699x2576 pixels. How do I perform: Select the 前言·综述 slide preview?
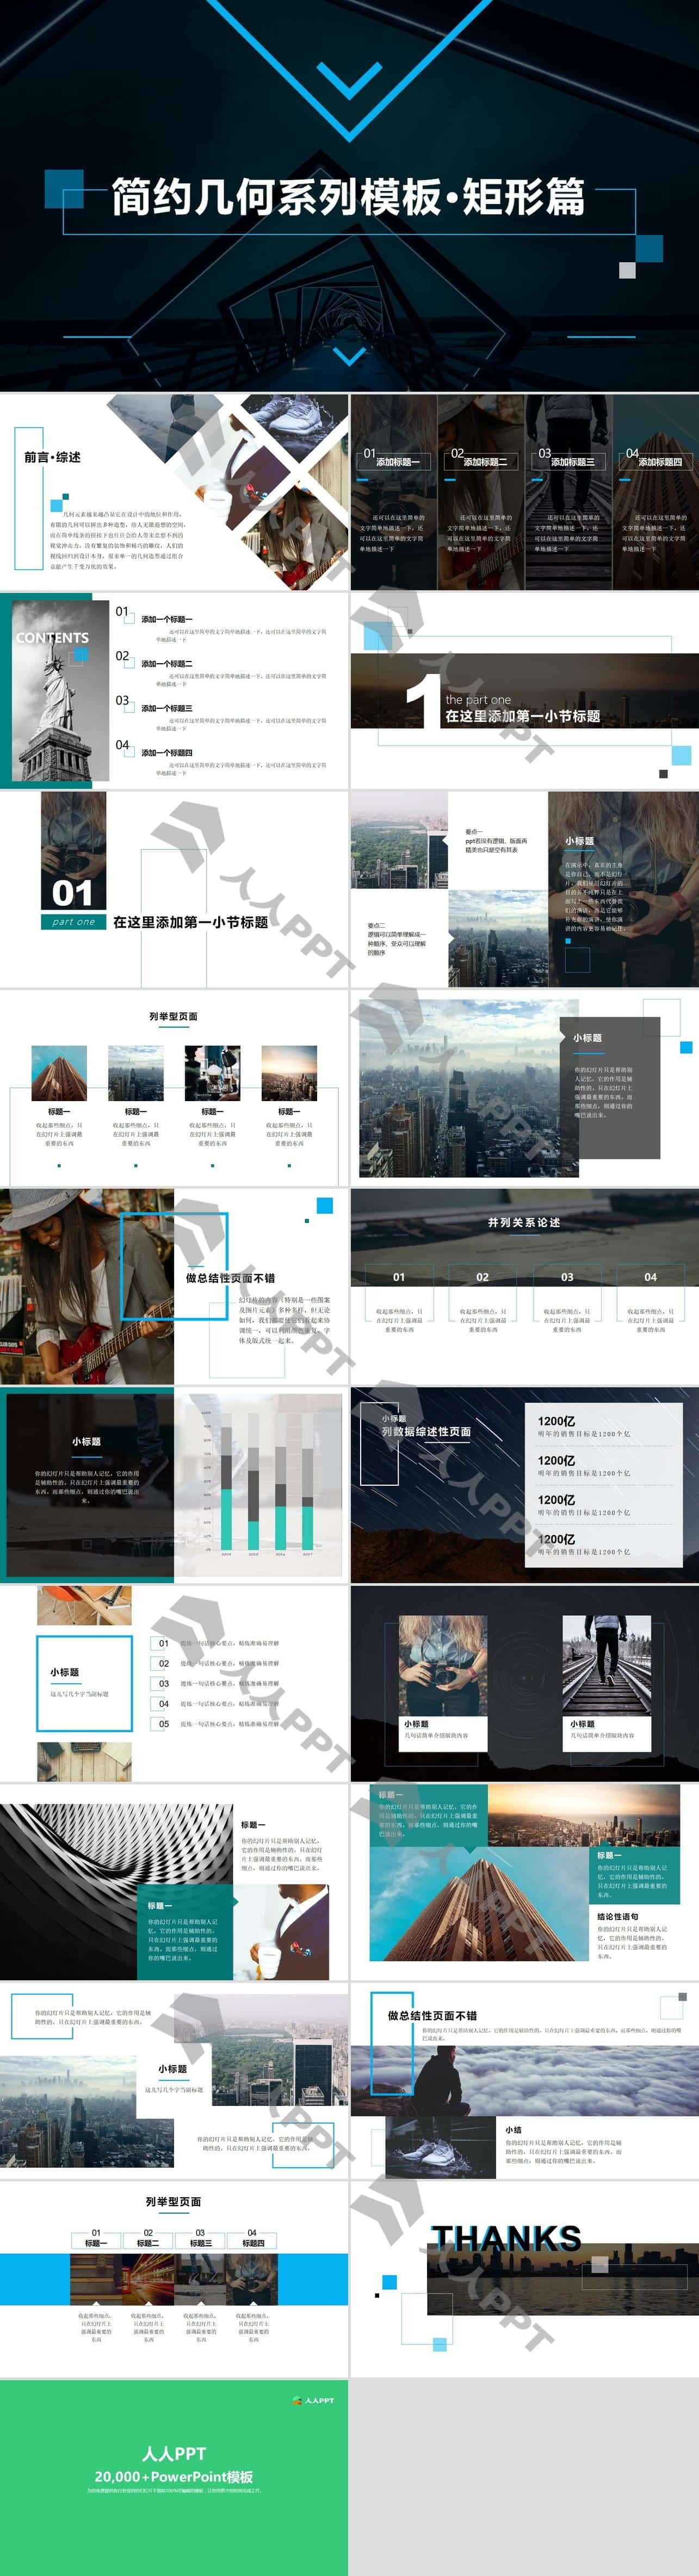[x=174, y=491]
